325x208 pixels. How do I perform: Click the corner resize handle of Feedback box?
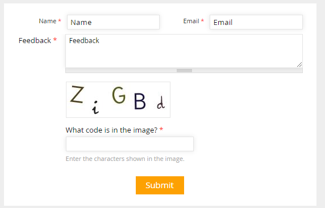(299, 65)
